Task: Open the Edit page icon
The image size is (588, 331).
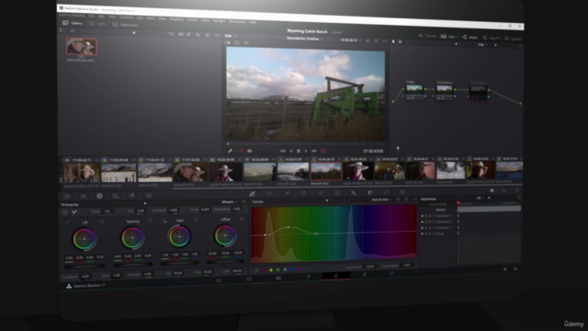Action: (x=278, y=278)
